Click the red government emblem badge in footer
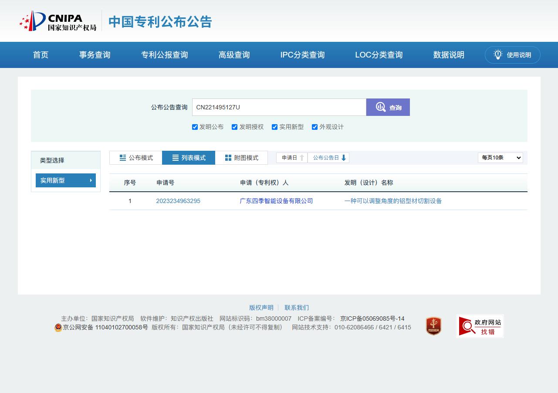558x393 pixels. click(433, 325)
